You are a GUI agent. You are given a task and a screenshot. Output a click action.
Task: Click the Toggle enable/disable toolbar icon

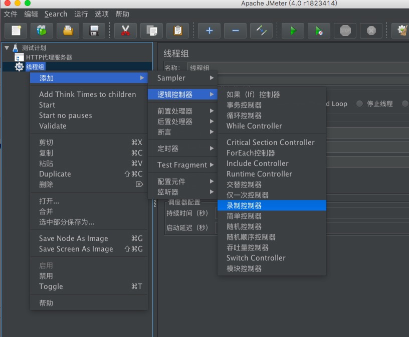(261, 30)
